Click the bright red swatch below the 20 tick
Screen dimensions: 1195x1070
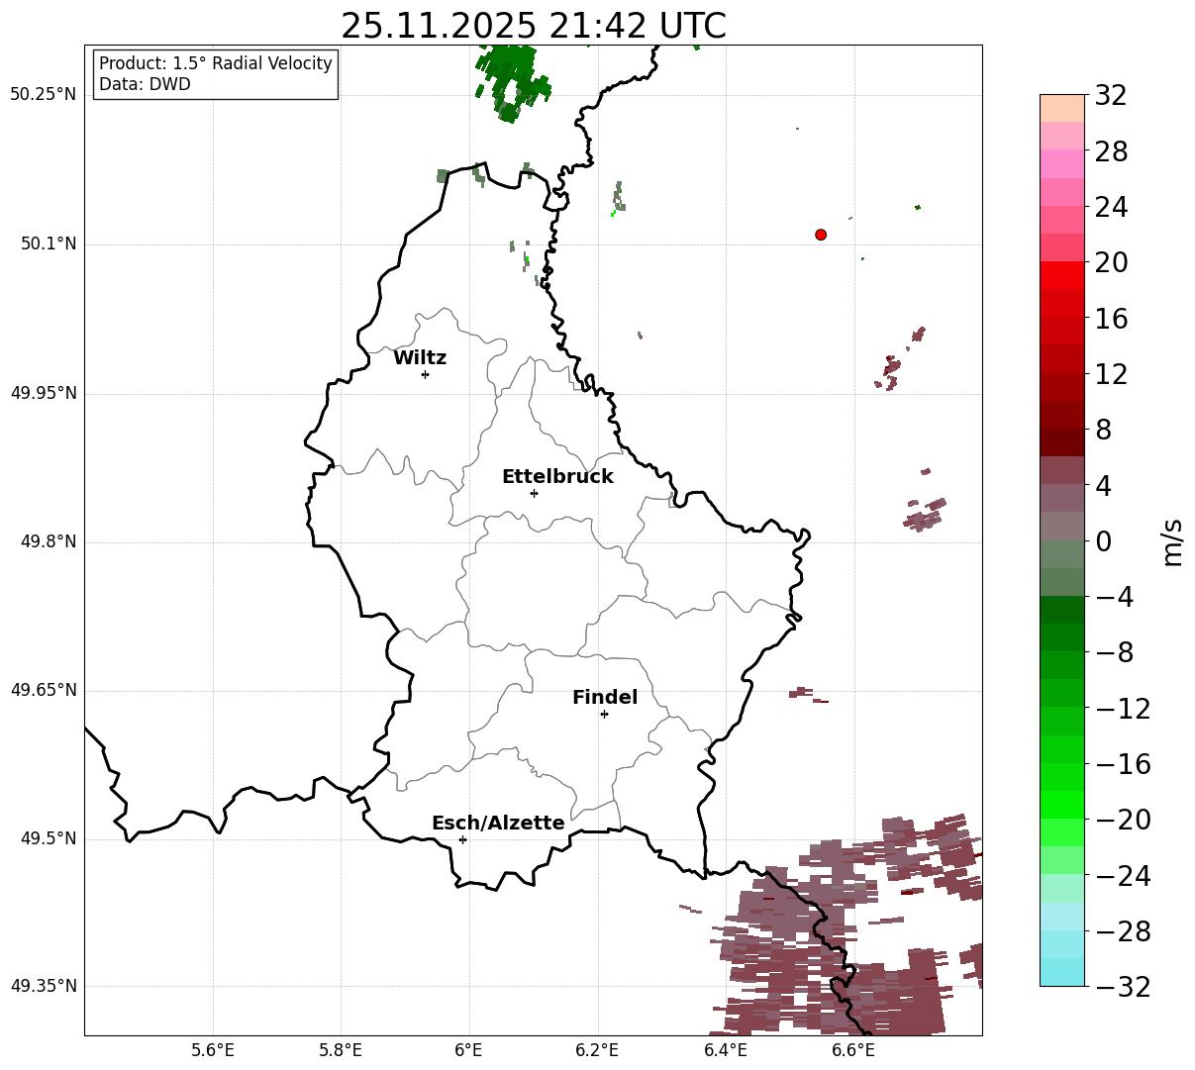(1062, 275)
